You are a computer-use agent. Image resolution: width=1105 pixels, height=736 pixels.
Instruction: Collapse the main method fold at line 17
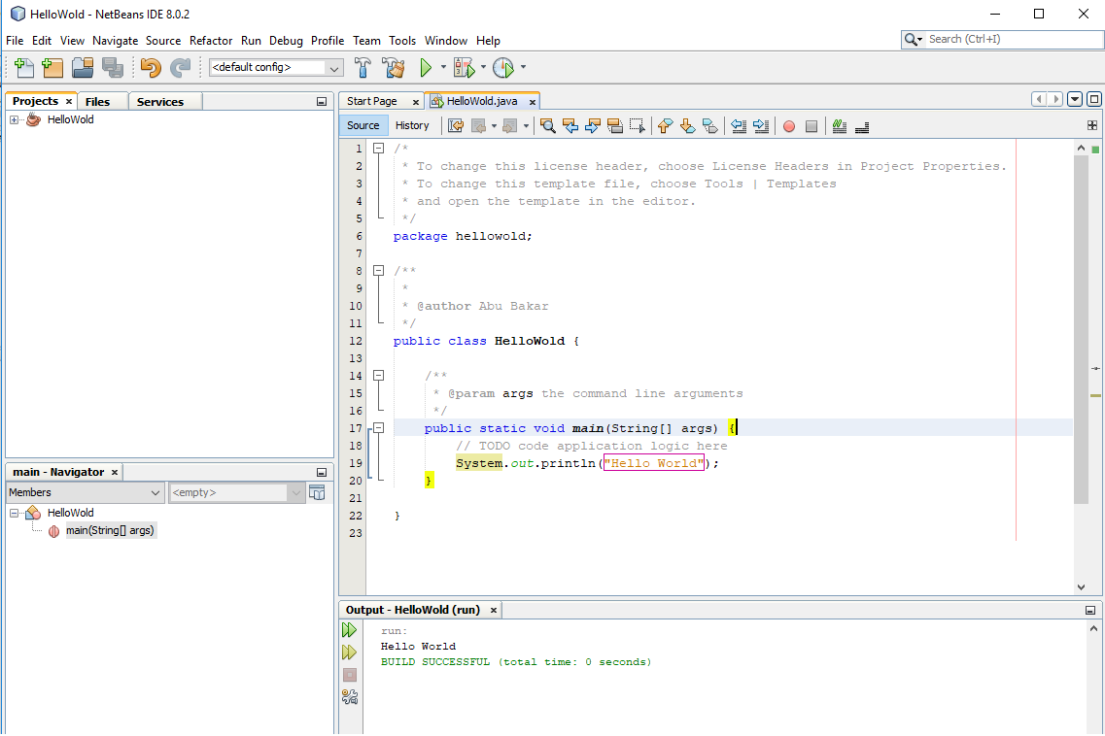pos(378,427)
